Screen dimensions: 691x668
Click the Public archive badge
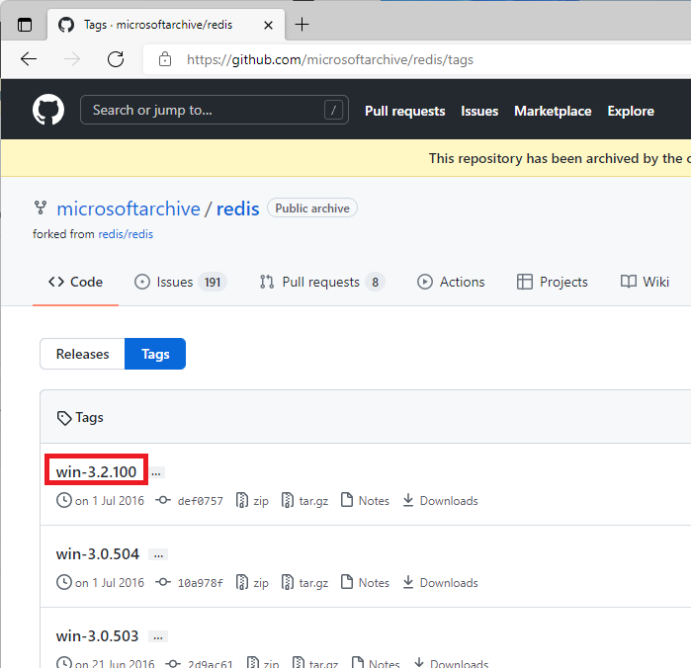coord(312,208)
